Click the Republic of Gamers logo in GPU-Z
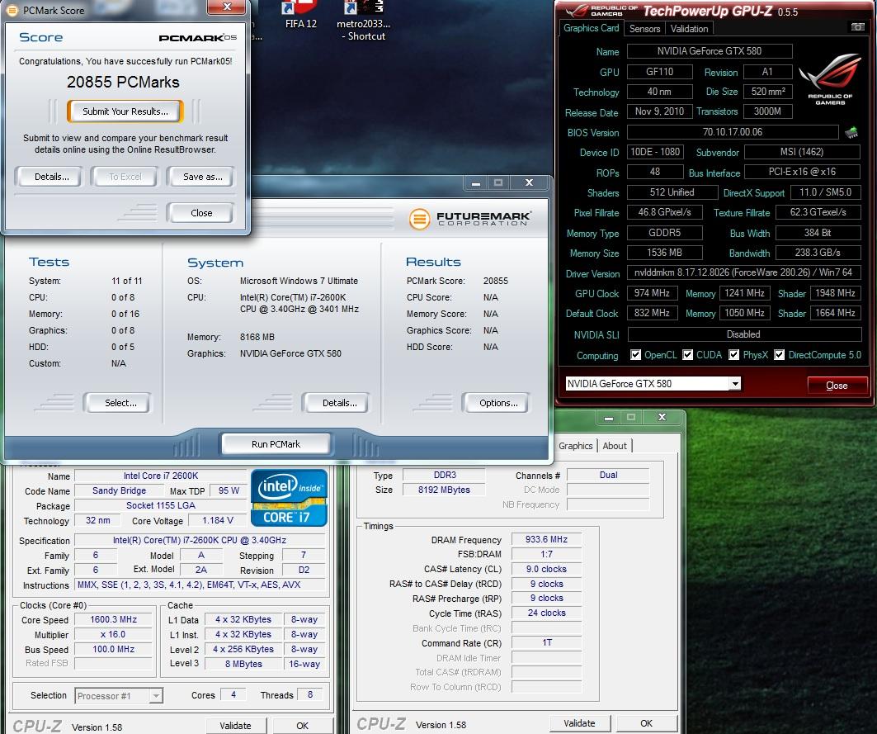This screenshot has width=877, height=734. click(x=830, y=78)
